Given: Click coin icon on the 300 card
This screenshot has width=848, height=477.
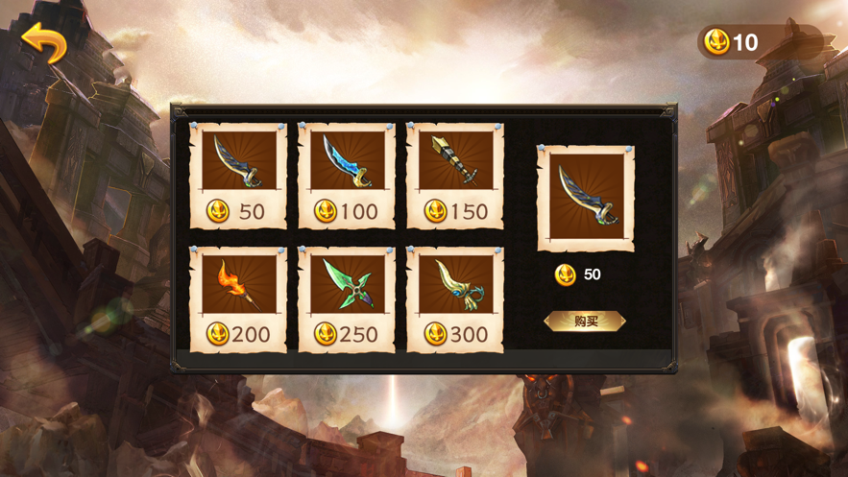Looking at the screenshot, I should (x=435, y=334).
